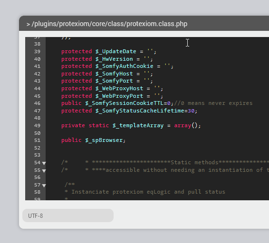This screenshot has height=243, width=269.
Task: Click line number 39 in gutter
Action: coord(37,52)
